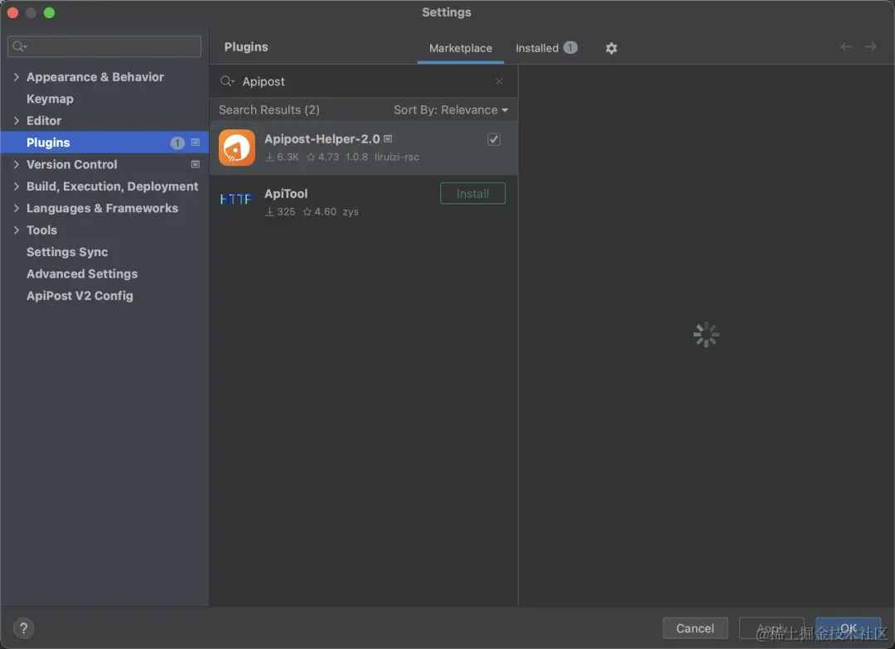Click the icon beside Apipost-Helper-2.0 name
895x649 pixels.
388,138
